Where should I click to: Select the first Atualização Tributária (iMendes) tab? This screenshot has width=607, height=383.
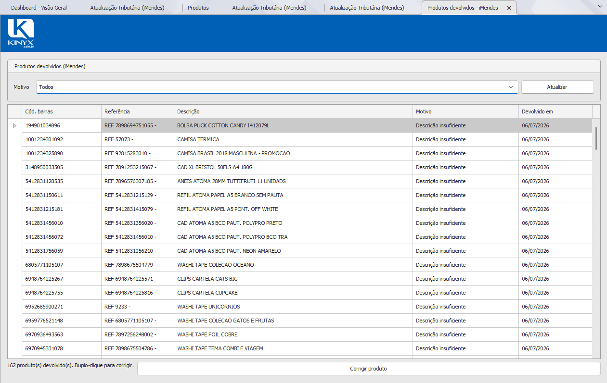point(127,8)
